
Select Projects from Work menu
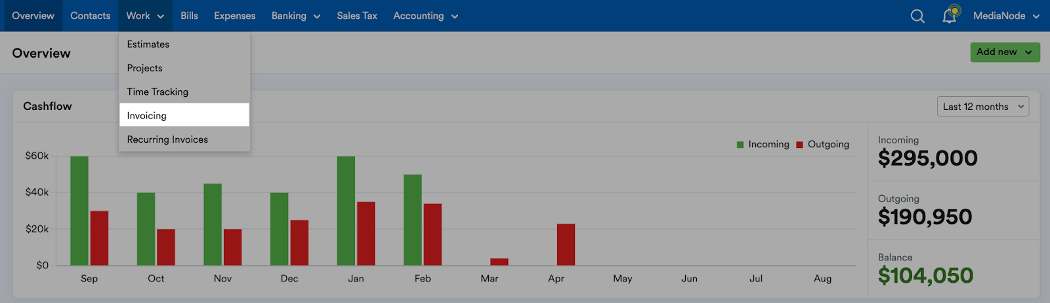pyautogui.click(x=184, y=68)
